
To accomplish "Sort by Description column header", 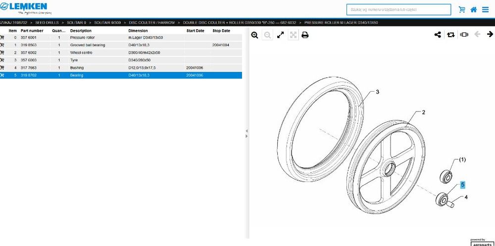I will pyautogui.click(x=81, y=31).
